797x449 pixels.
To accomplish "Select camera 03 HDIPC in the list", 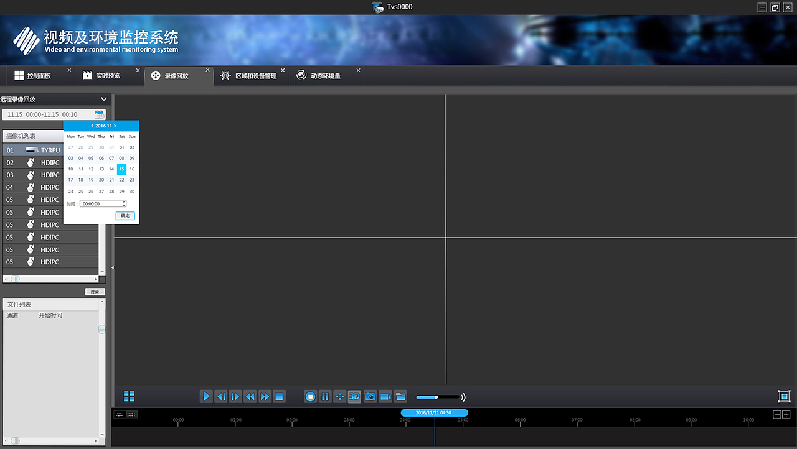I will pyautogui.click(x=34, y=175).
